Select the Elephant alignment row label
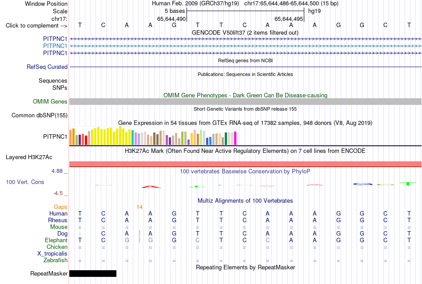This screenshot has width=422, height=284. point(56,240)
